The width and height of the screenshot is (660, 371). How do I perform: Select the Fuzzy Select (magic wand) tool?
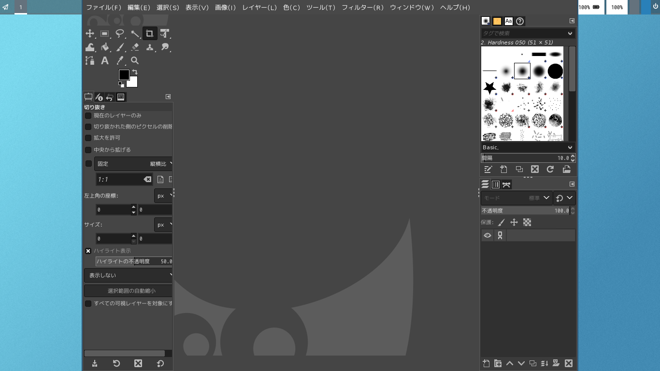click(134, 33)
